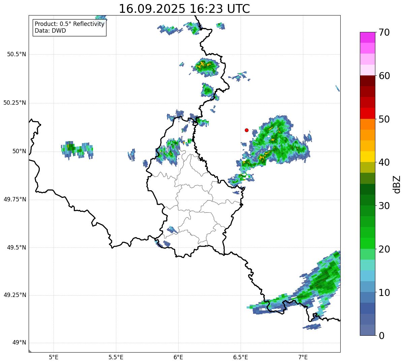The height and width of the screenshot is (364, 405).
Task: Click the yellow swatch just above 40 dBZ
Action: (369, 157)
